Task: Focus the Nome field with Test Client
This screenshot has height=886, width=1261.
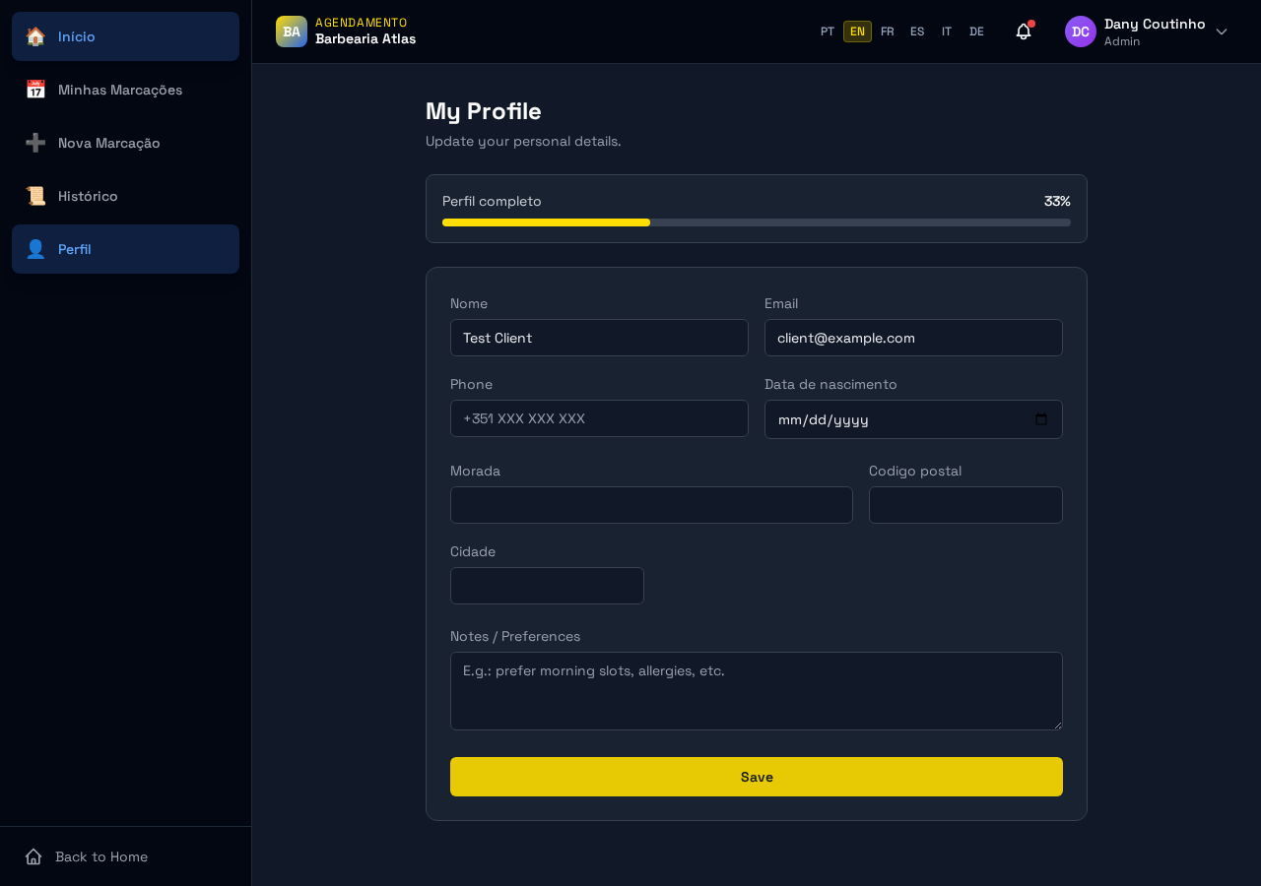Action: 599,338
